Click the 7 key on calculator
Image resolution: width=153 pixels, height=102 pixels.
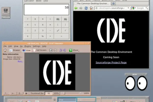(x=28, y=19)
